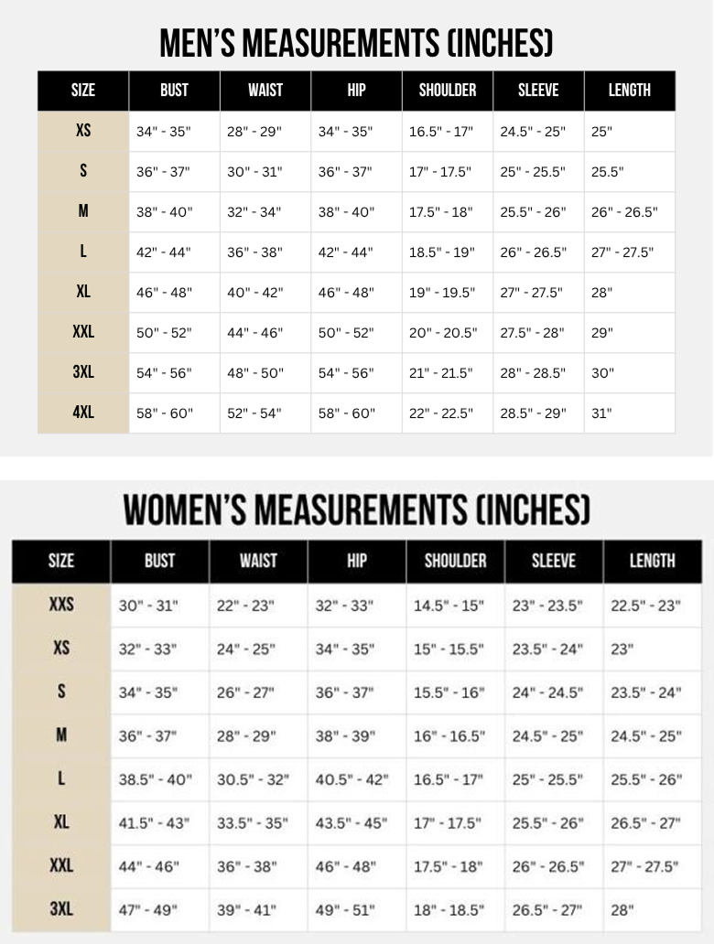The image size is (714, 944).
Task: Select the SHOULDER header in men's table
Action: pos(448,90)
